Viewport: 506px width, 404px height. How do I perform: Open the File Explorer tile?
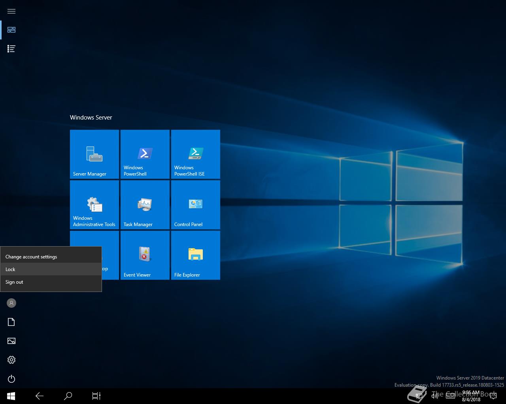click(x=196, y=255)
